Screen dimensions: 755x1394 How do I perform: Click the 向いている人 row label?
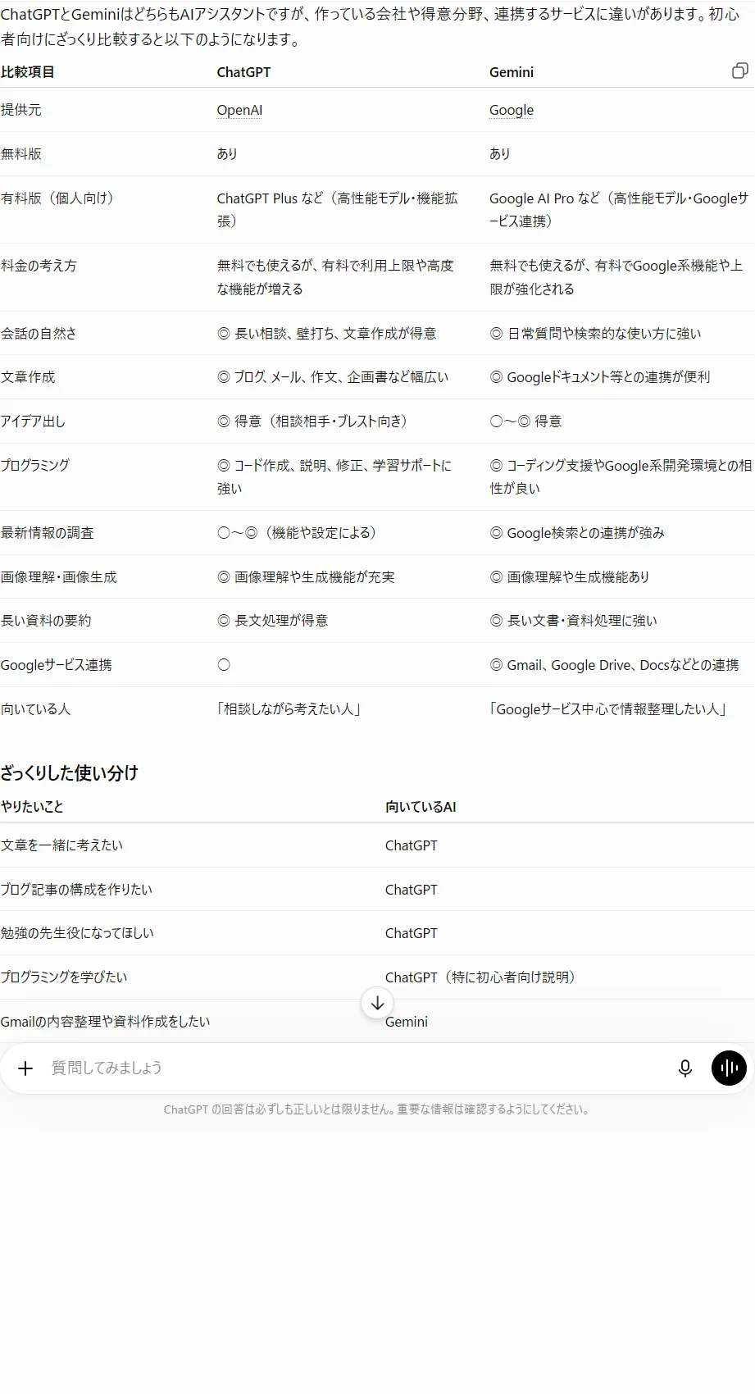(x=35, y=709)
